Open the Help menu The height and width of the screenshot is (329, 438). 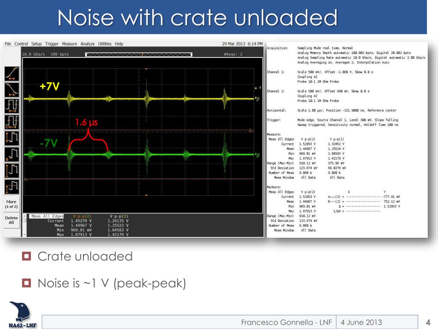(x=119, y=44)
